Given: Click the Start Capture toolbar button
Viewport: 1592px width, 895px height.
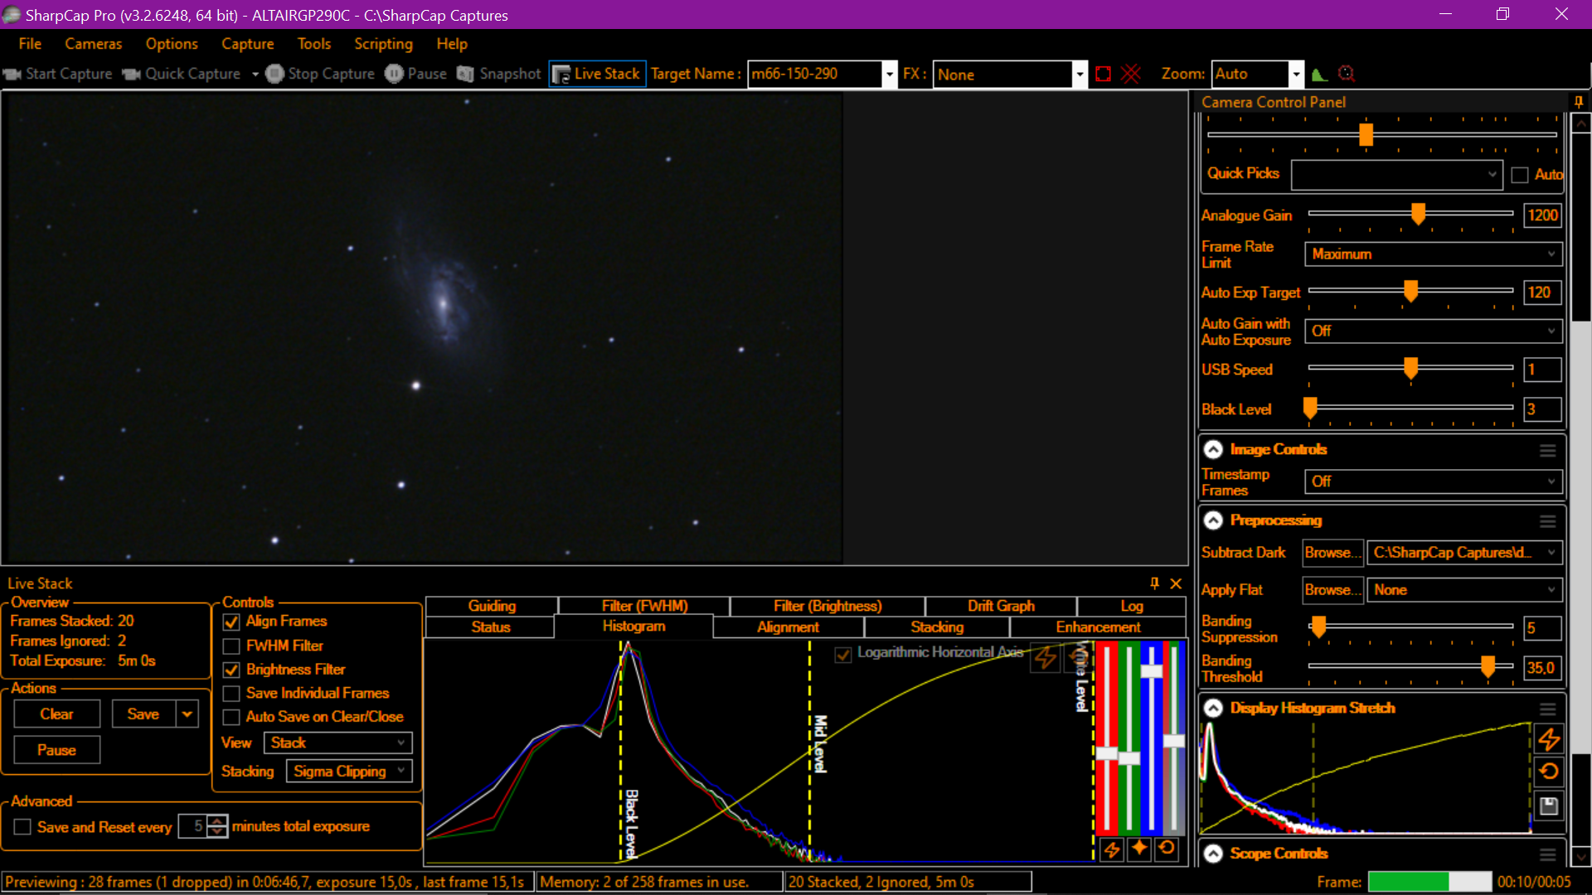Looking at the screenshot, I should tap(58, 74).
